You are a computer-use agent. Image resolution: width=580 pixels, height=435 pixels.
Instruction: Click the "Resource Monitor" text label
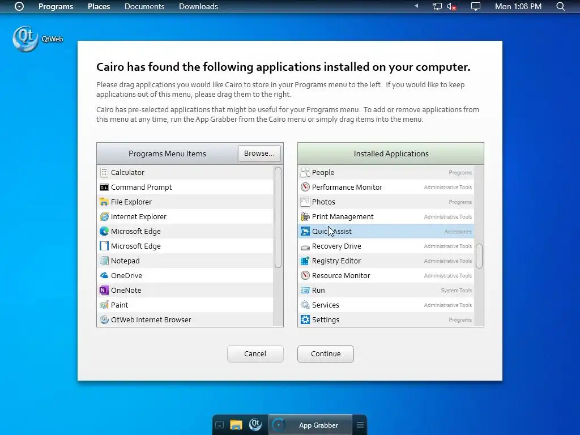tap(341, 276)
